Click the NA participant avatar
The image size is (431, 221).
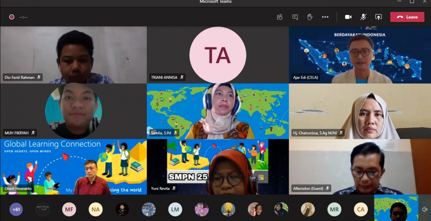point(95,210)
